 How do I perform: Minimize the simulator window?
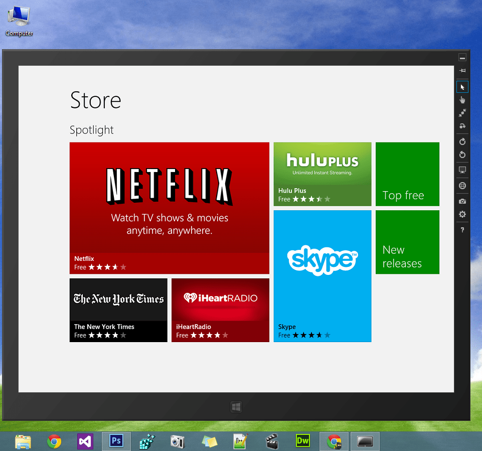(462, 58)
